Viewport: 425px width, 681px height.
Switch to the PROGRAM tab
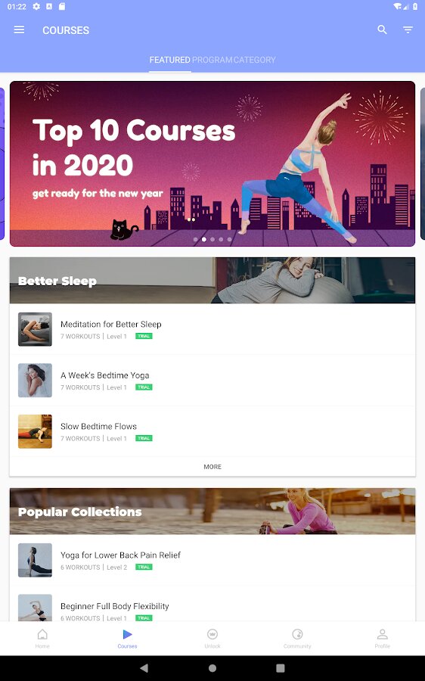pyautogui.click(x=212, y=60)
